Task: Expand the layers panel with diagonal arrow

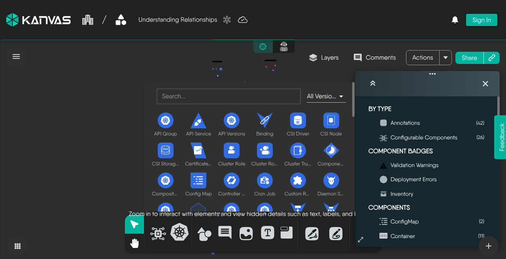Action: point(361,240)
